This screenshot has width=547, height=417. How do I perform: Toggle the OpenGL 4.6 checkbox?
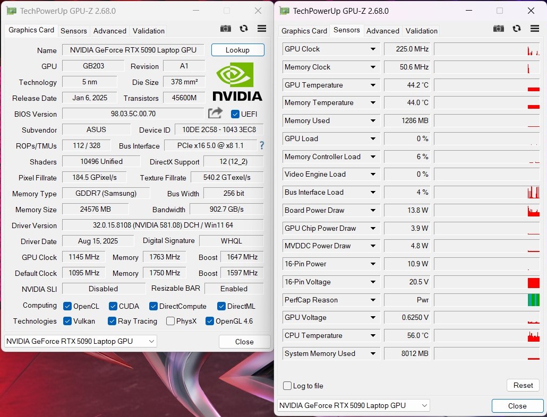tap(210, 321)
